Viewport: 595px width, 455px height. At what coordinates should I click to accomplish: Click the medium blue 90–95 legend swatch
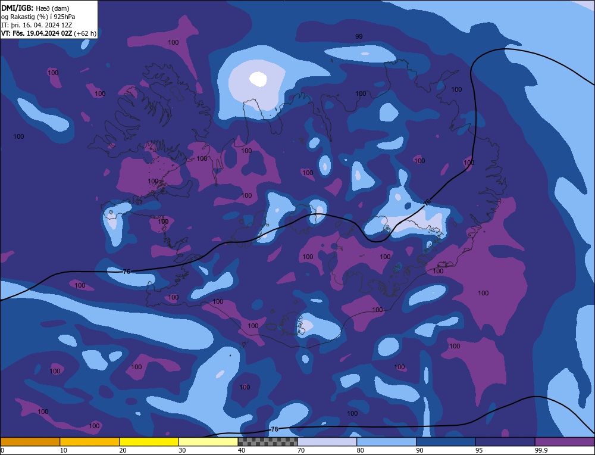click(x=446, y=442)
